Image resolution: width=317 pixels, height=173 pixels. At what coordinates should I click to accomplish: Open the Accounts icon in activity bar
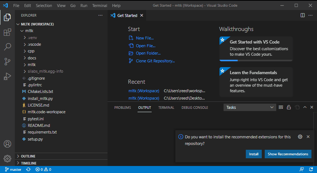coord(7,144)
